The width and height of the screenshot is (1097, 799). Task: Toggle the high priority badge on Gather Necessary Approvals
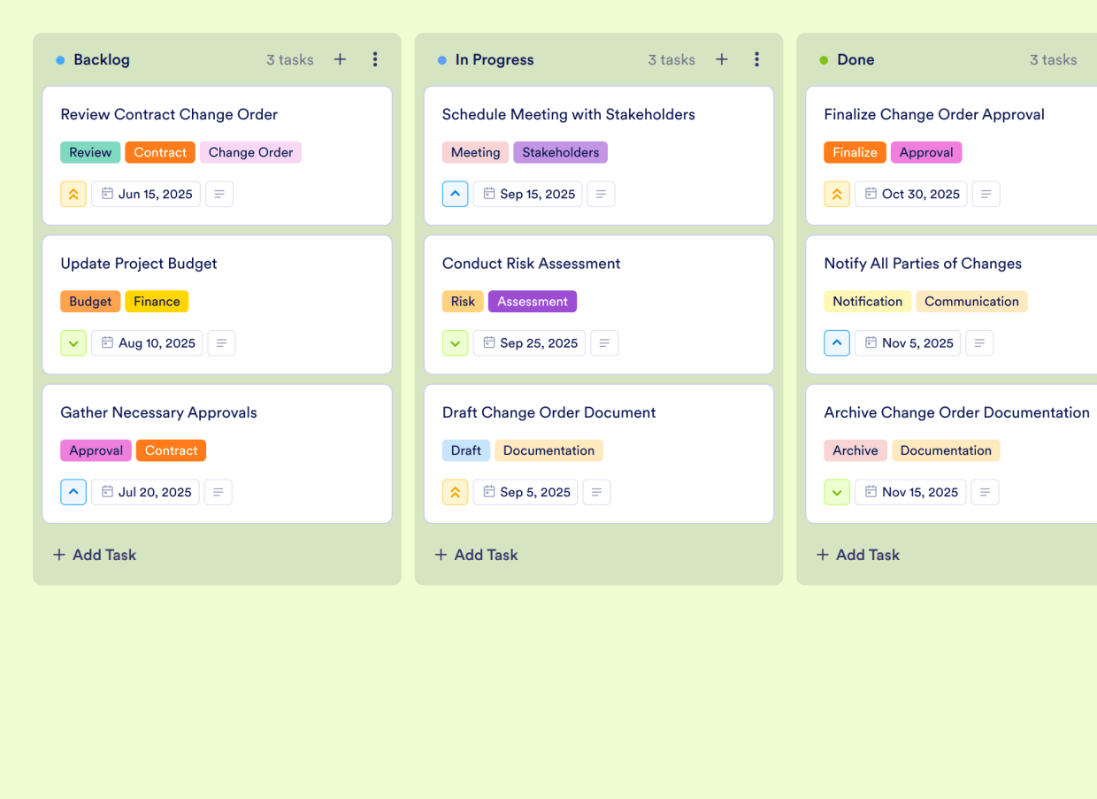coord(73,492)
